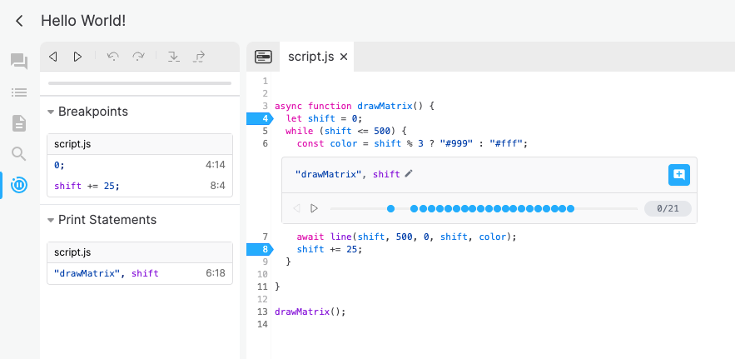This screenshot has width=735, height=359.
Task: Open the events list sidebar icon
Action: [19, 92]
